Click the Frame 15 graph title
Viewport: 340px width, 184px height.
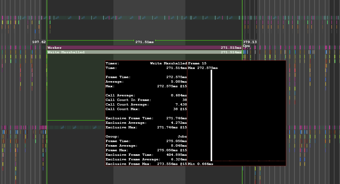197,63
